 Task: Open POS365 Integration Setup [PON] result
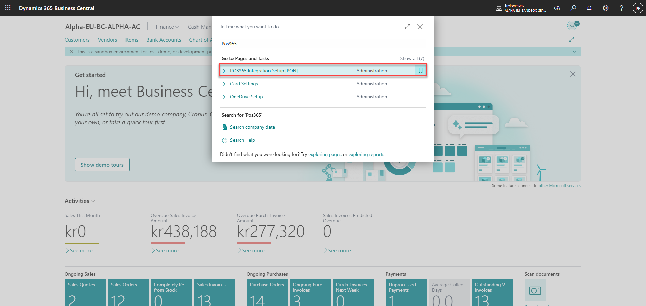point(264,71)
